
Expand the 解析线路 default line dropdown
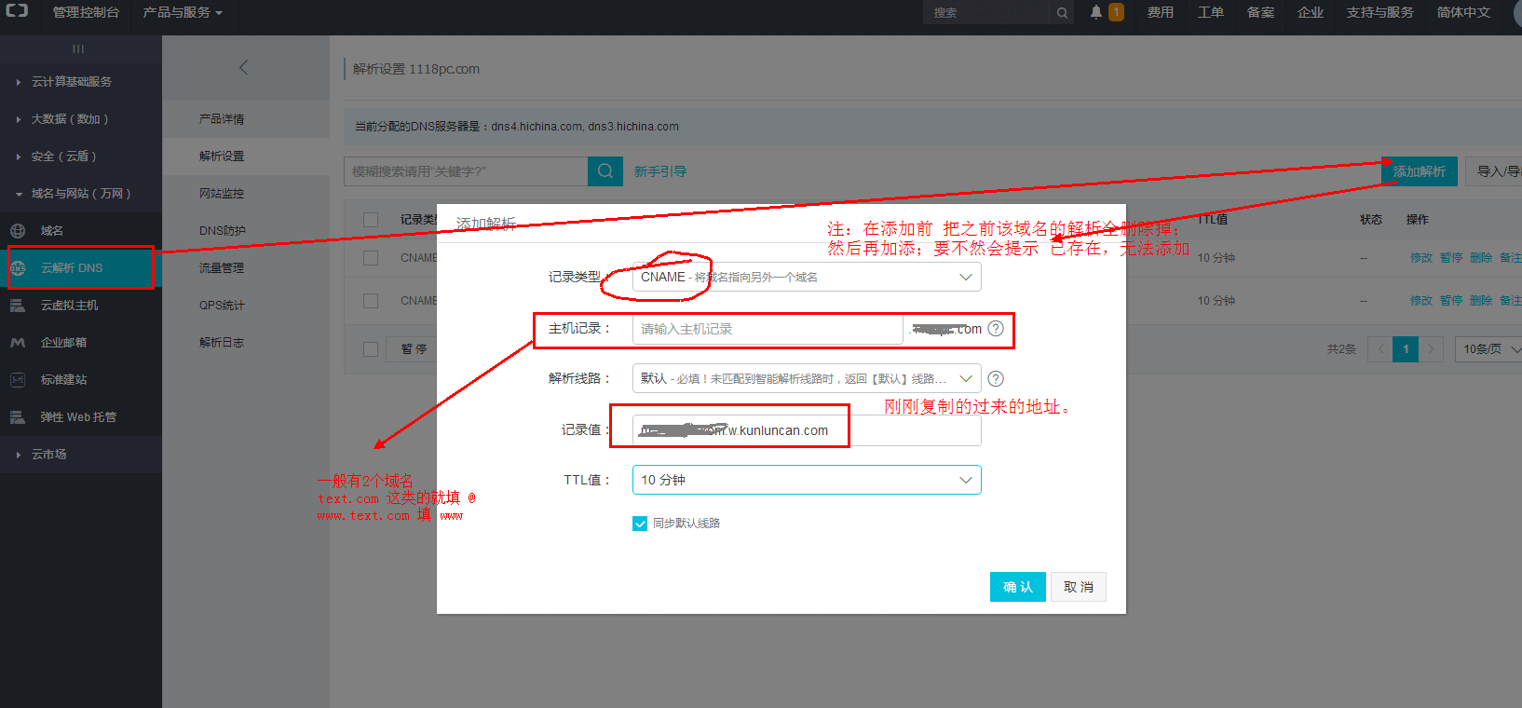coord(806,378)
